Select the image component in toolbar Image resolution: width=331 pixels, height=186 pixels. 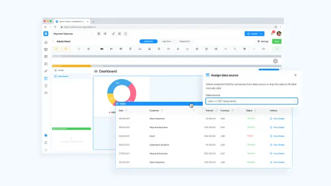tap(149, 49)
